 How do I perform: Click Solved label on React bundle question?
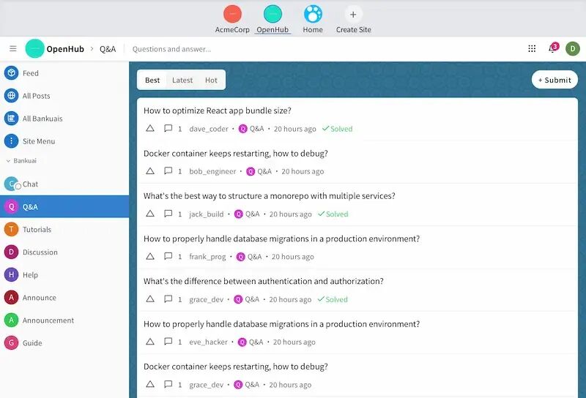click(337, 129)
